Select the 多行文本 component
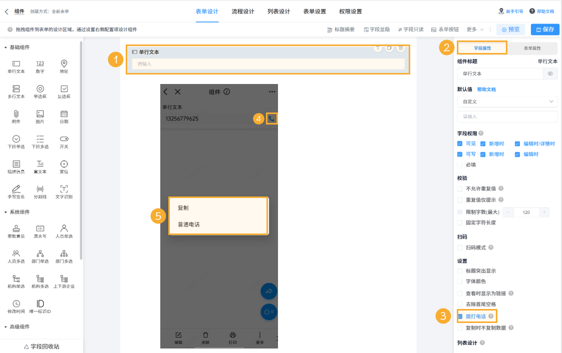Screen dimensions: 562x353 [x=16, y=91]
